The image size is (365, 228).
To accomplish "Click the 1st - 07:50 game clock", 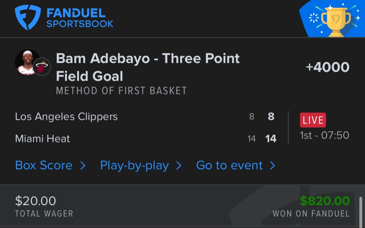I will pos(324,135).
